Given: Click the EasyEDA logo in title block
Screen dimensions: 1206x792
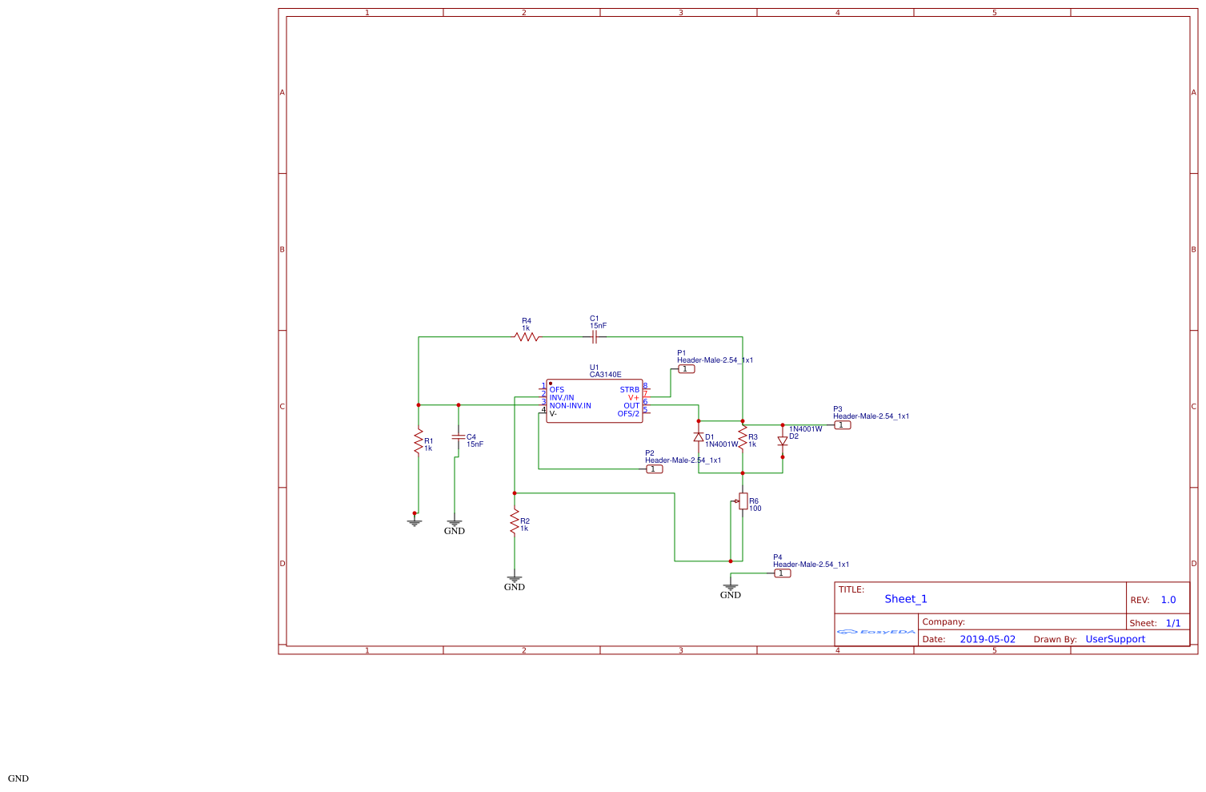Looking at the screenshot, I should click(x=874, y=632).
